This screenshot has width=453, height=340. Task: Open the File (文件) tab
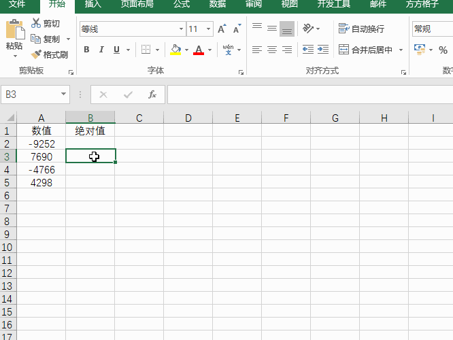pyautogui.click(x=17, y=4)
